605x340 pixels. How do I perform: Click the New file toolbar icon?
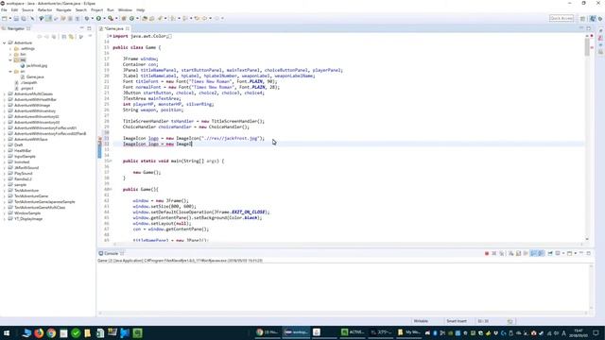pyautogui.click(x=4, y=18)
